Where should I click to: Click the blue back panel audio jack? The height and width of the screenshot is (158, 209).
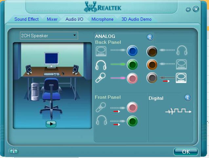(x=132, y=51)
